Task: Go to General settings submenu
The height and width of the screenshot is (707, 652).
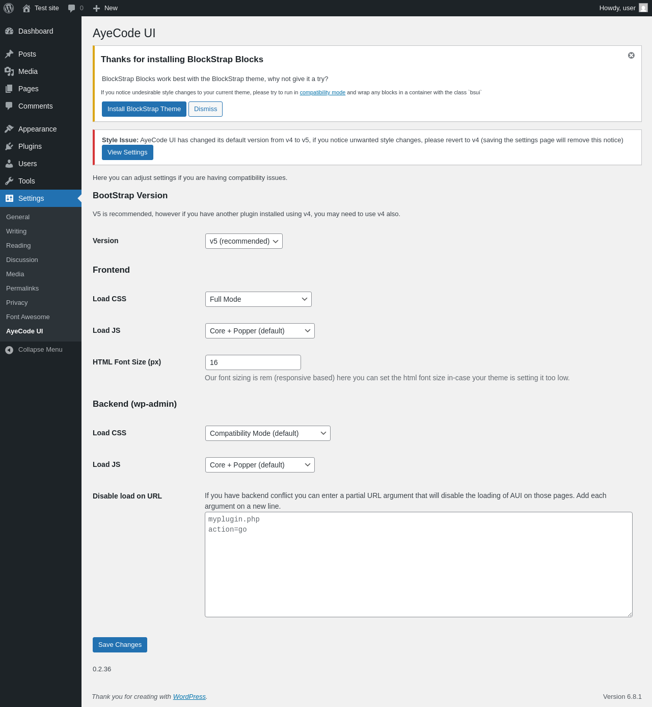Action: click(41, 217)
